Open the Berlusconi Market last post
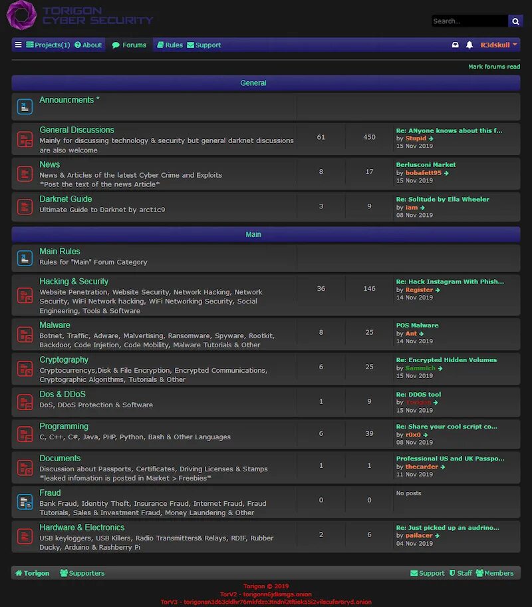 point(426,164)
